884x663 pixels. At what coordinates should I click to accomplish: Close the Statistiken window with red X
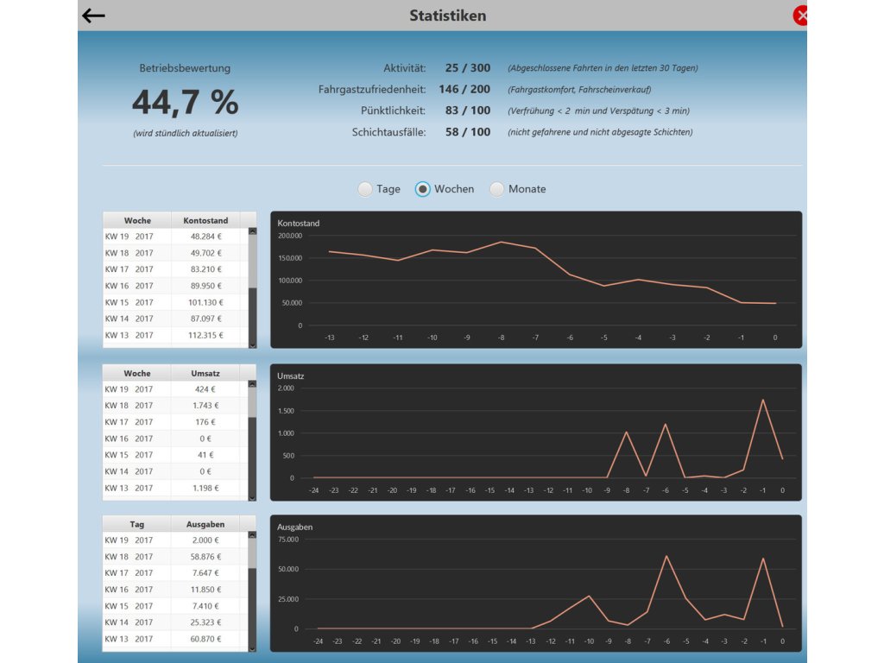point(800,16)
